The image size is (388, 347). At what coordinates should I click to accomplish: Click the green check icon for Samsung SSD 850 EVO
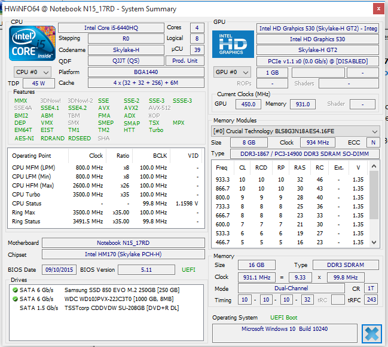click(15, 290)
